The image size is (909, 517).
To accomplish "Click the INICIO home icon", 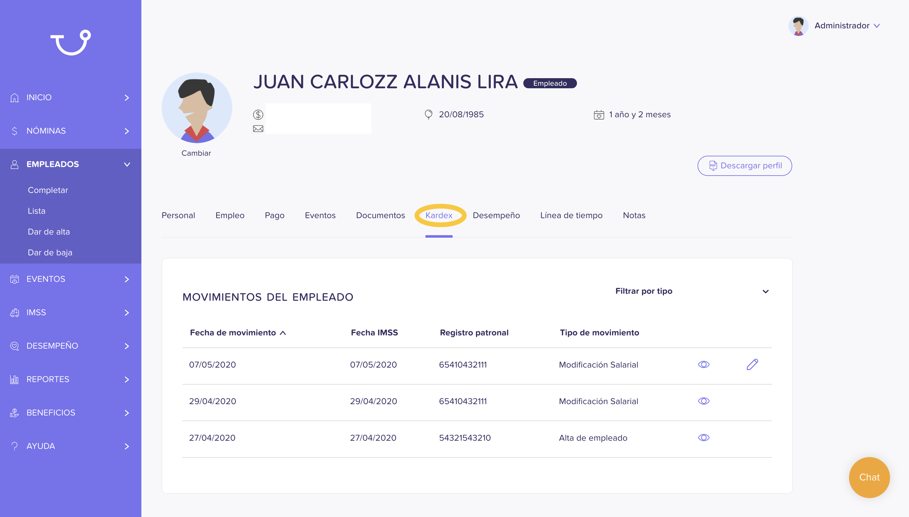I will click(15, 97).
